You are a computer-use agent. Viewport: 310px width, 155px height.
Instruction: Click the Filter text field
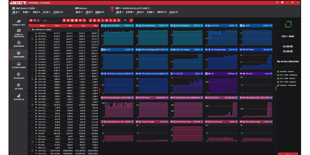tap(51, 21)
